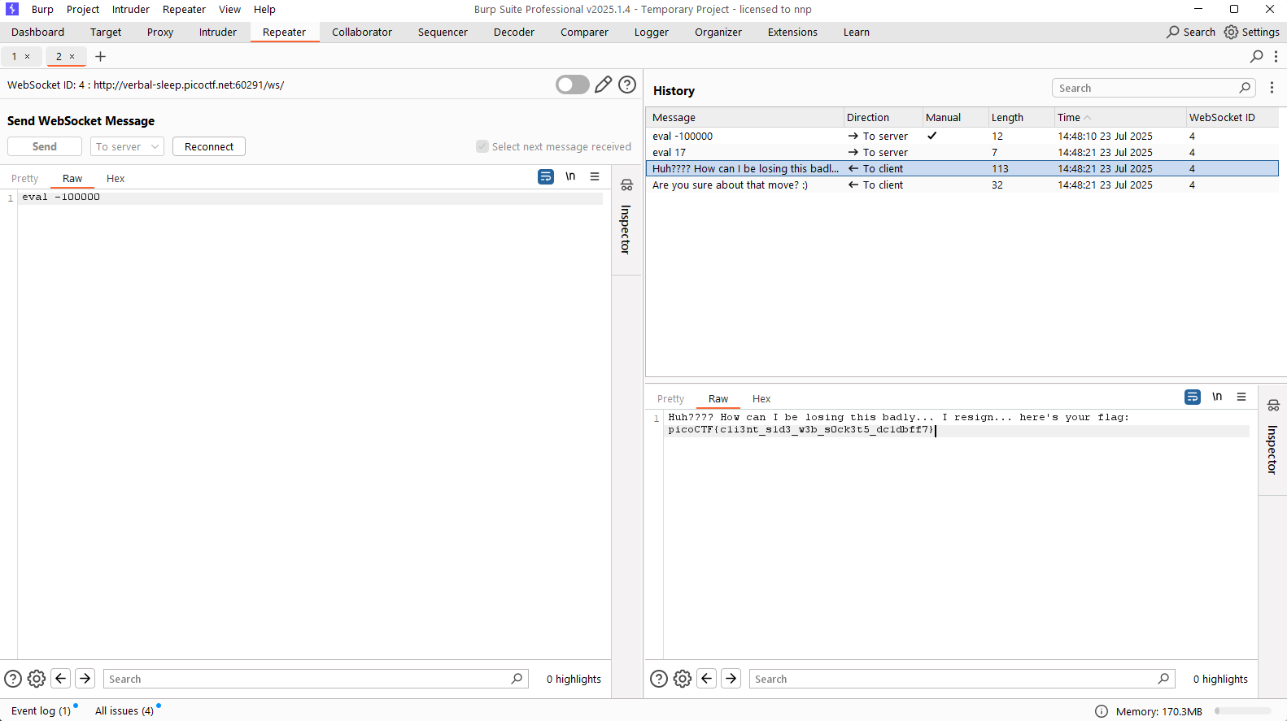Click the memory info icon in status bar
This screenshot has width=1287, height=721.
coord(1102,711)
